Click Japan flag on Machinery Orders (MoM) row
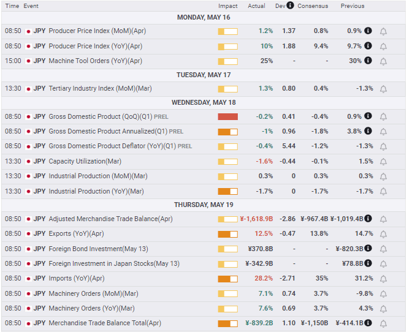Viewport: 407px width, 332px height. click(28, 293)
